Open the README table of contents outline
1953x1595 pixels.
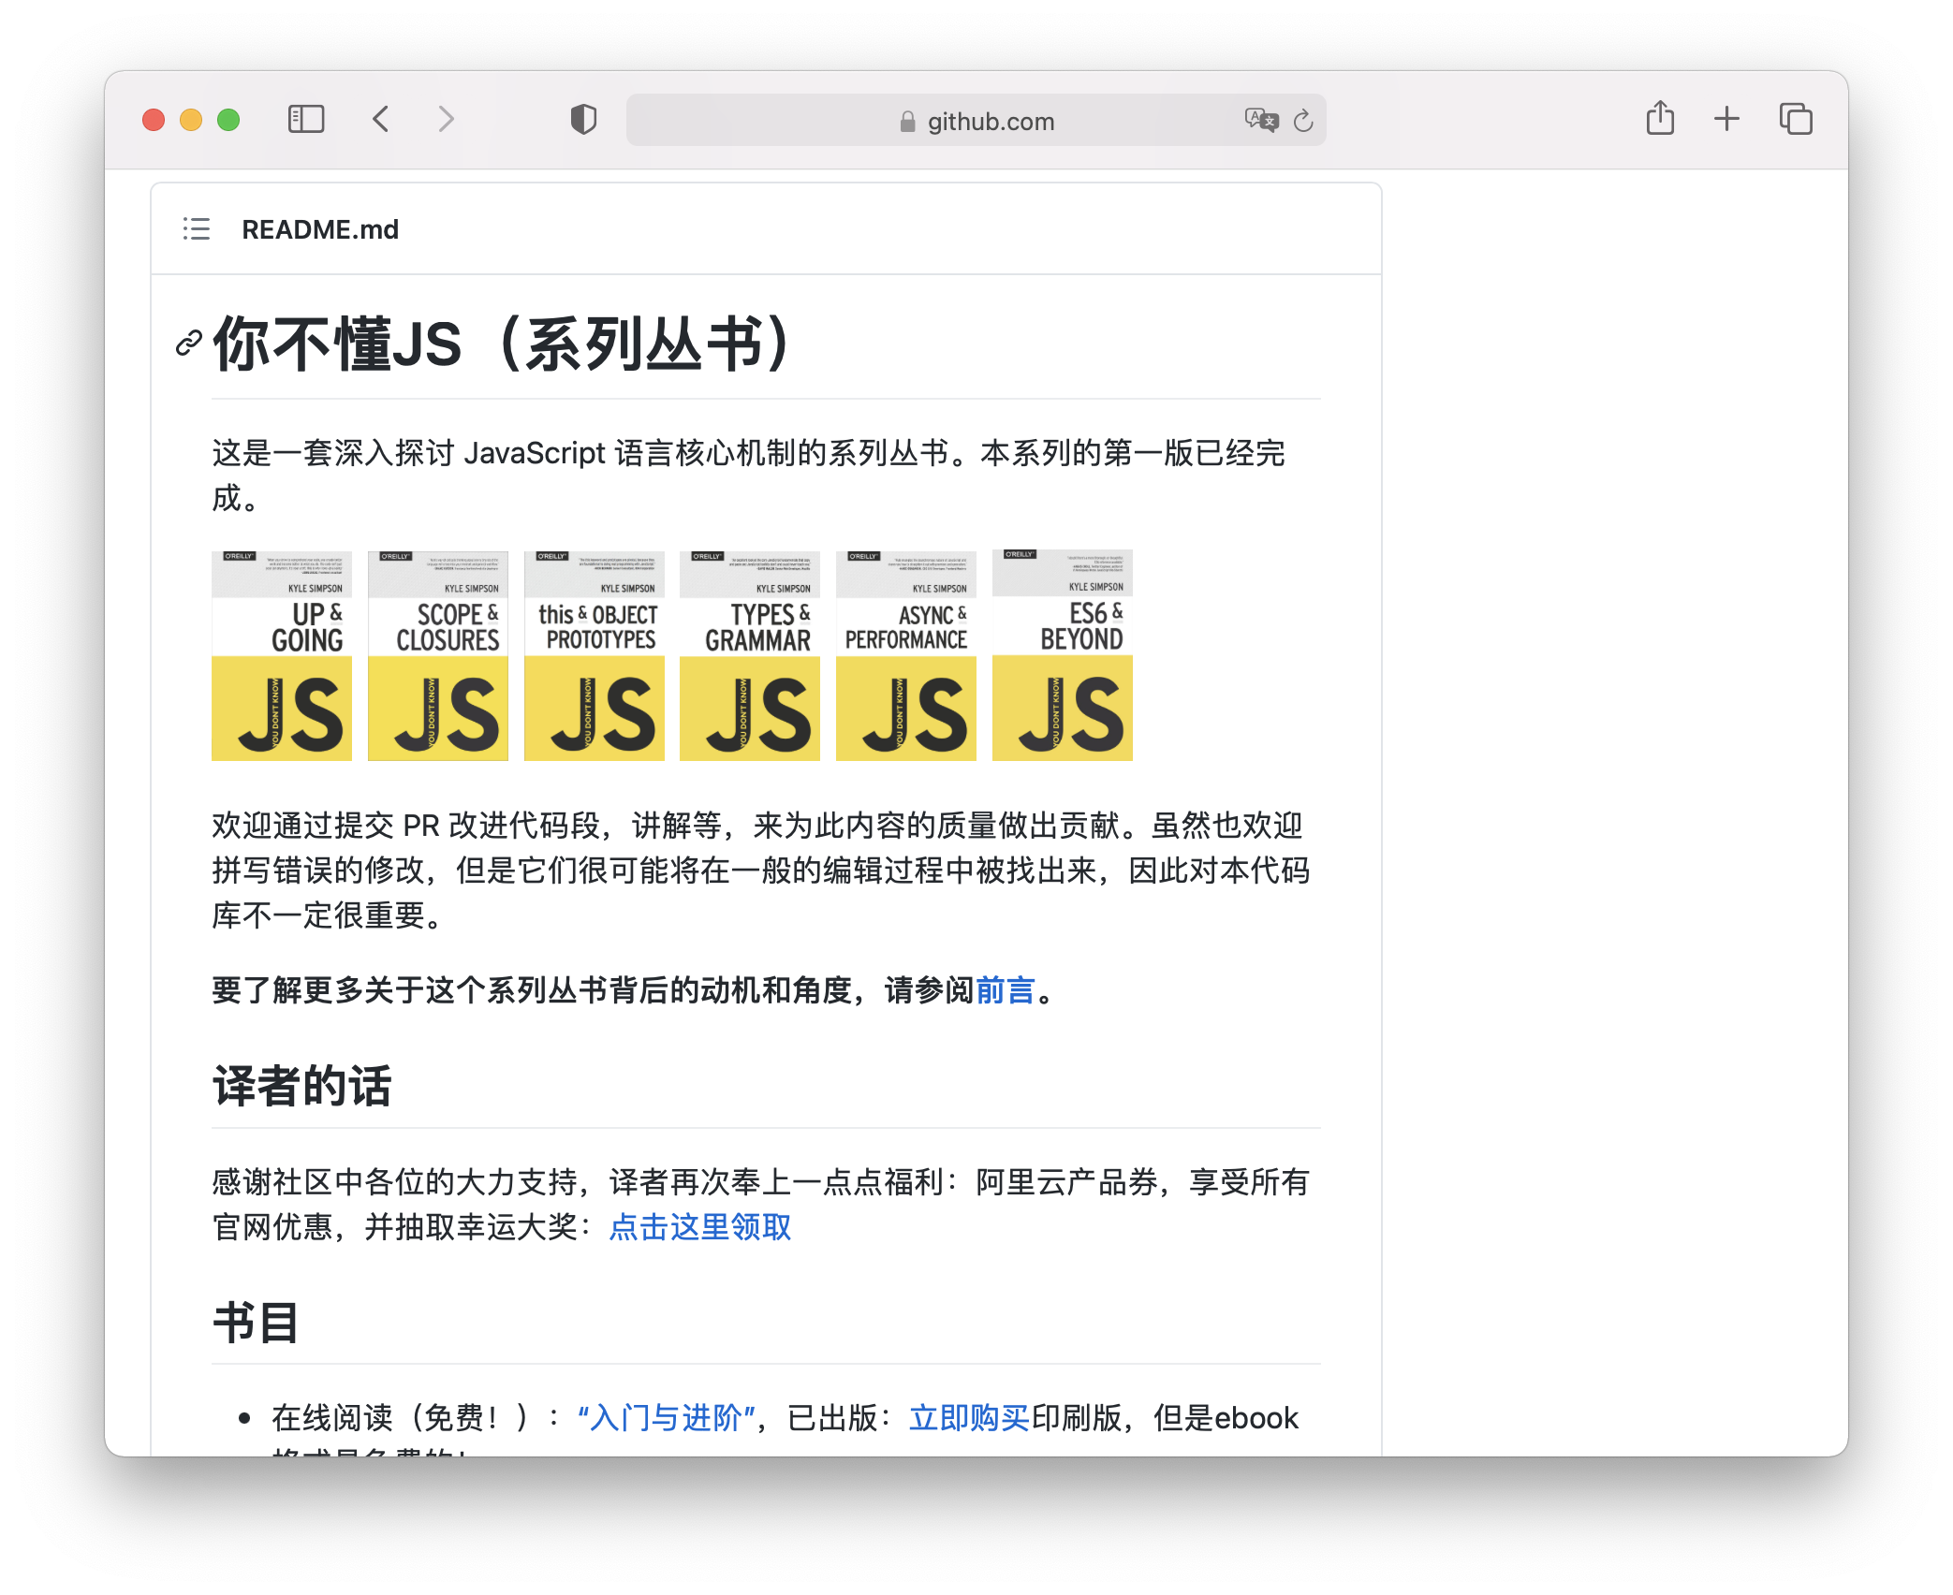pyautogui.click(x=197, y=229)
